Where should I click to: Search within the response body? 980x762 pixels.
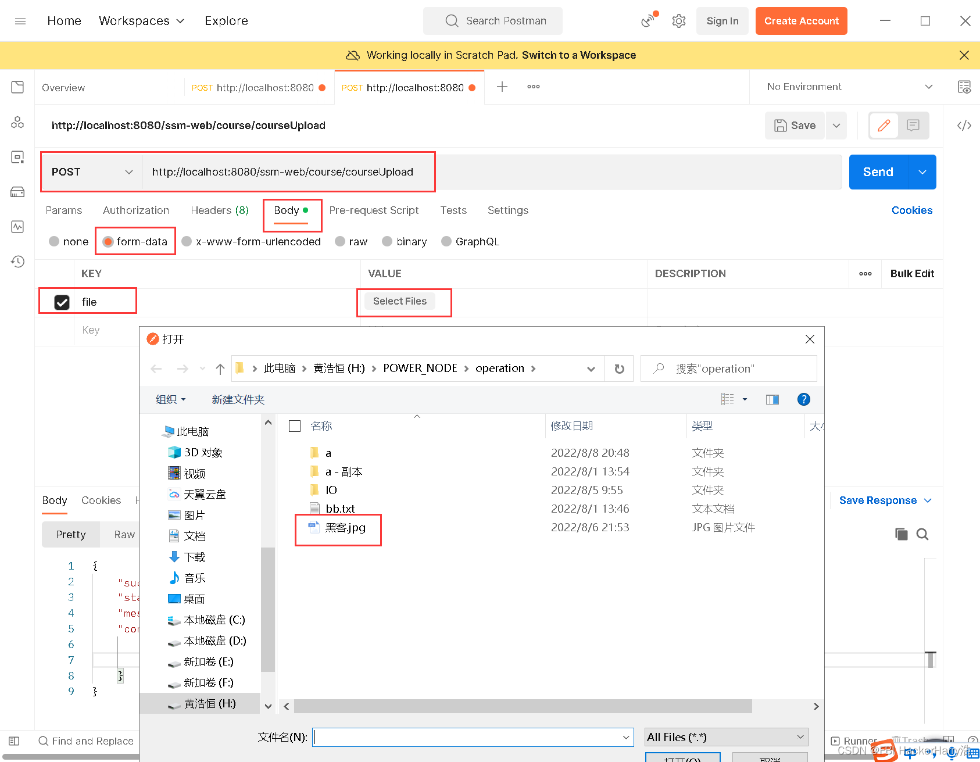922,534
